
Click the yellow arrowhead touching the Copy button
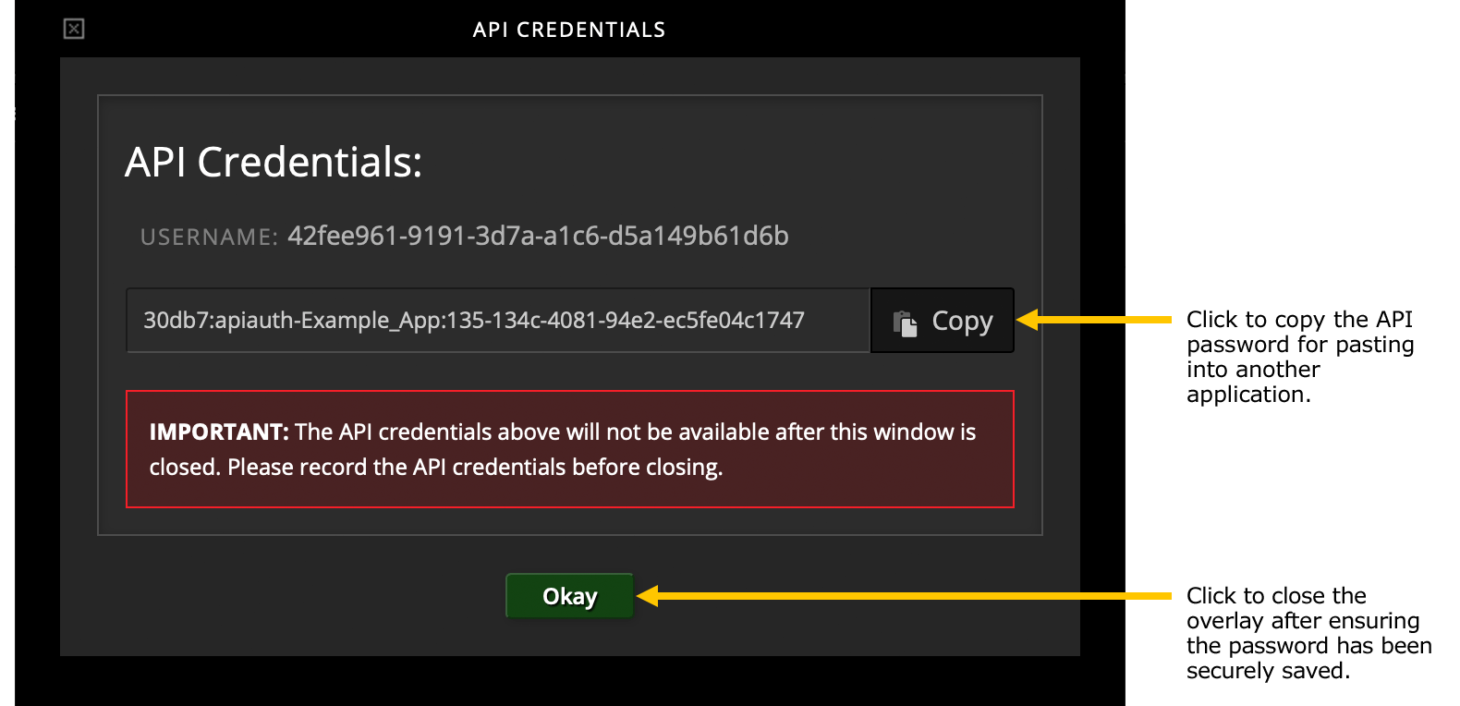coord(1028,320)
